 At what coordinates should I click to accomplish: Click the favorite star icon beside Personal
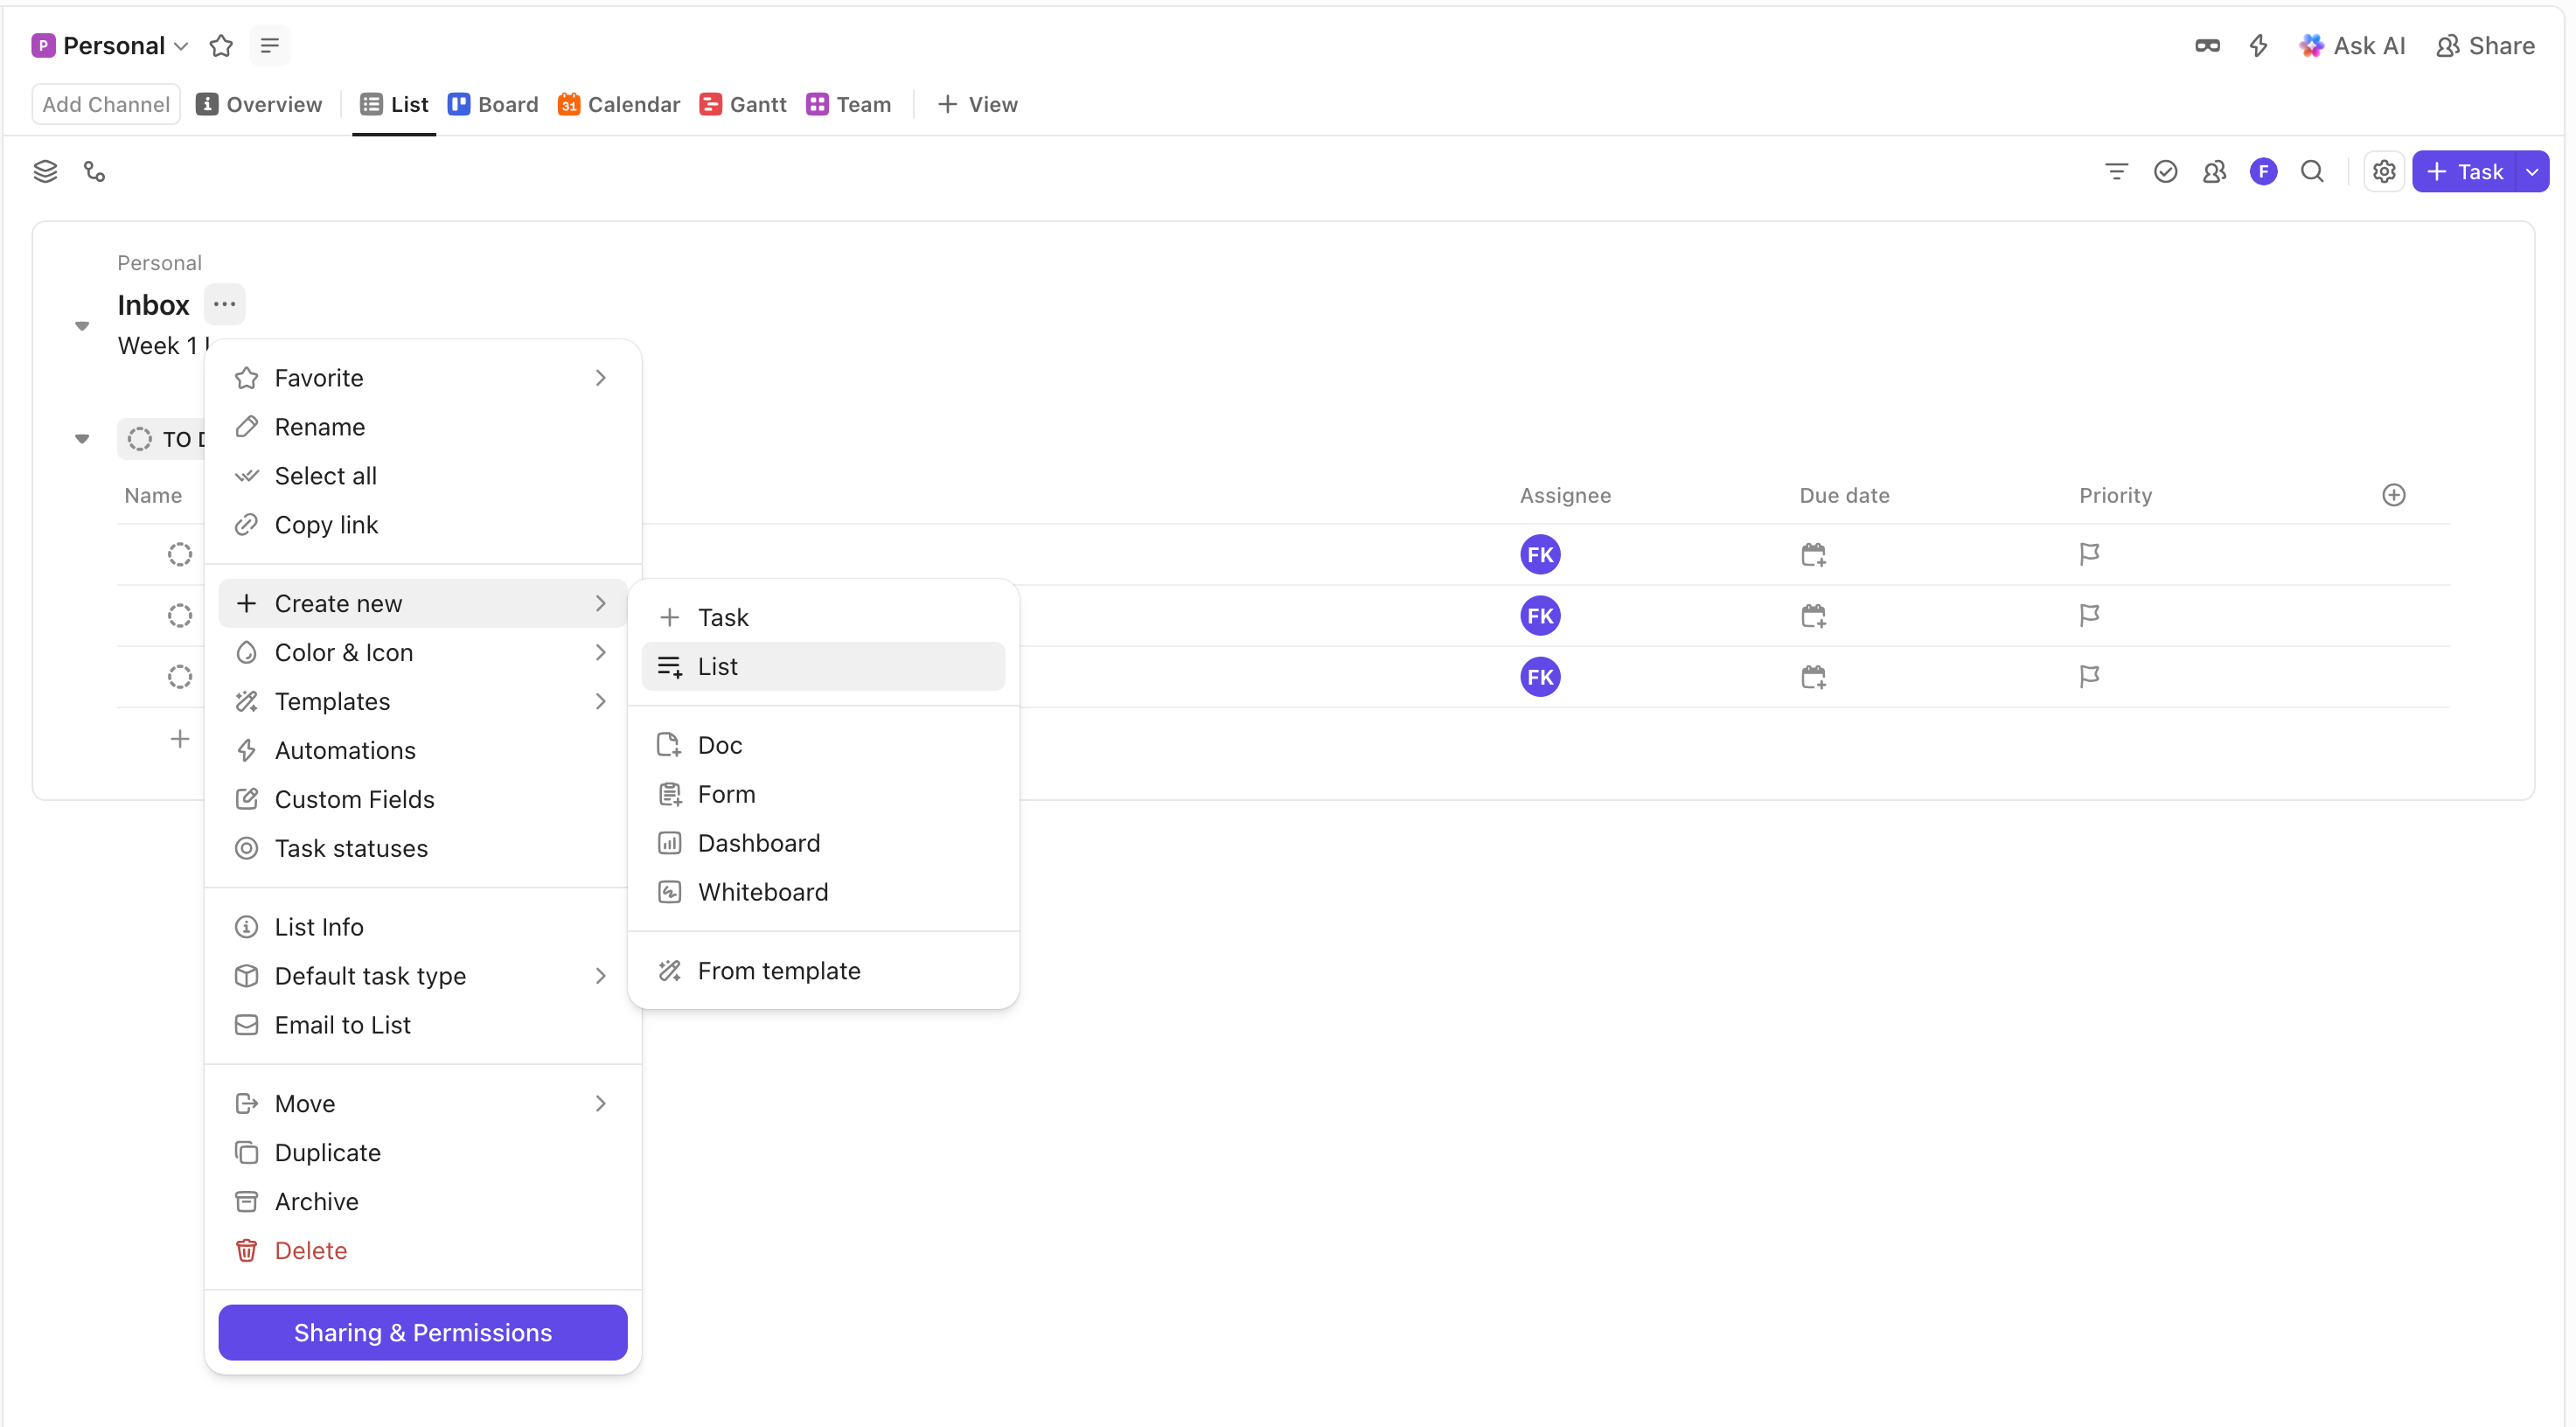[x=221, y=46]
